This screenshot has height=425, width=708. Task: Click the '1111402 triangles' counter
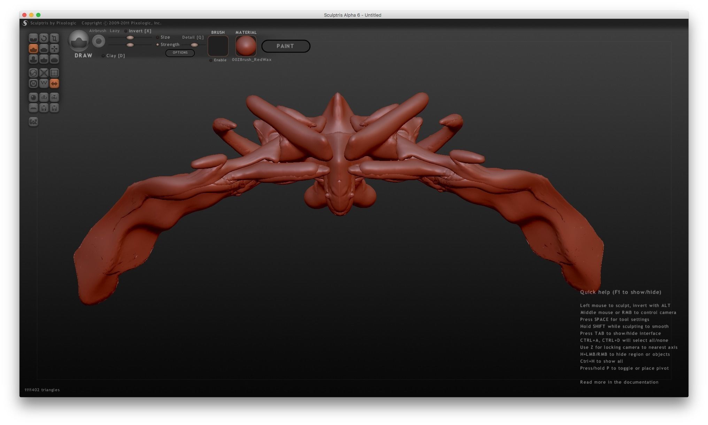(42, 390)
